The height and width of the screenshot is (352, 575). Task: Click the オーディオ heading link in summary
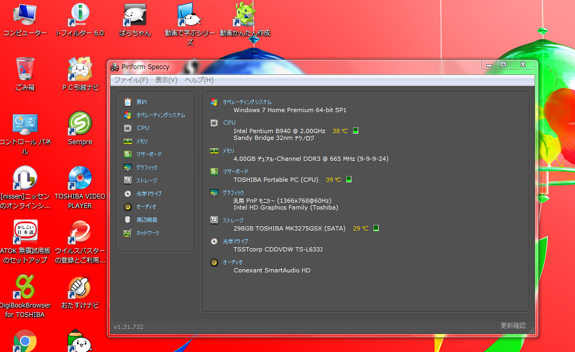pos(233,262)
